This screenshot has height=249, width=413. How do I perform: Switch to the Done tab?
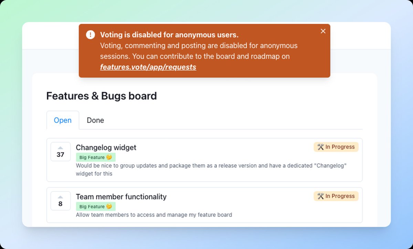(95, 120)
